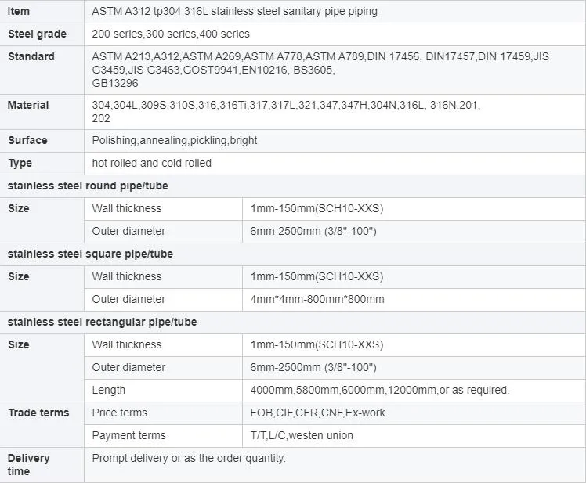Screen dimensions: 586x483
Task: Select the T/T,L/C,westen union value
Action: click(302, 435)
